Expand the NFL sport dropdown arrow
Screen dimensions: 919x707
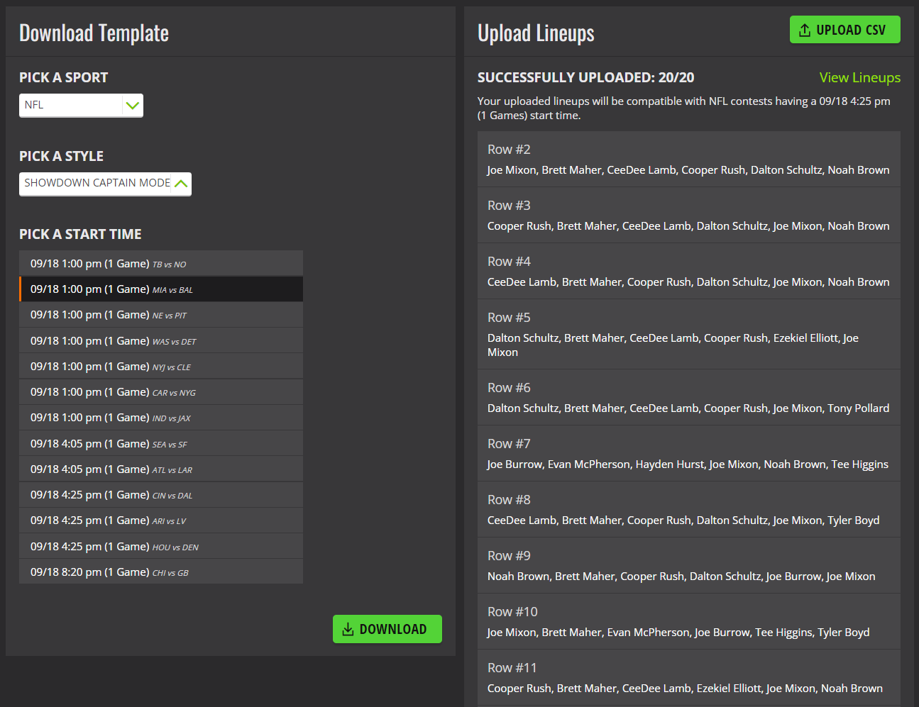[x=132, y=106]
